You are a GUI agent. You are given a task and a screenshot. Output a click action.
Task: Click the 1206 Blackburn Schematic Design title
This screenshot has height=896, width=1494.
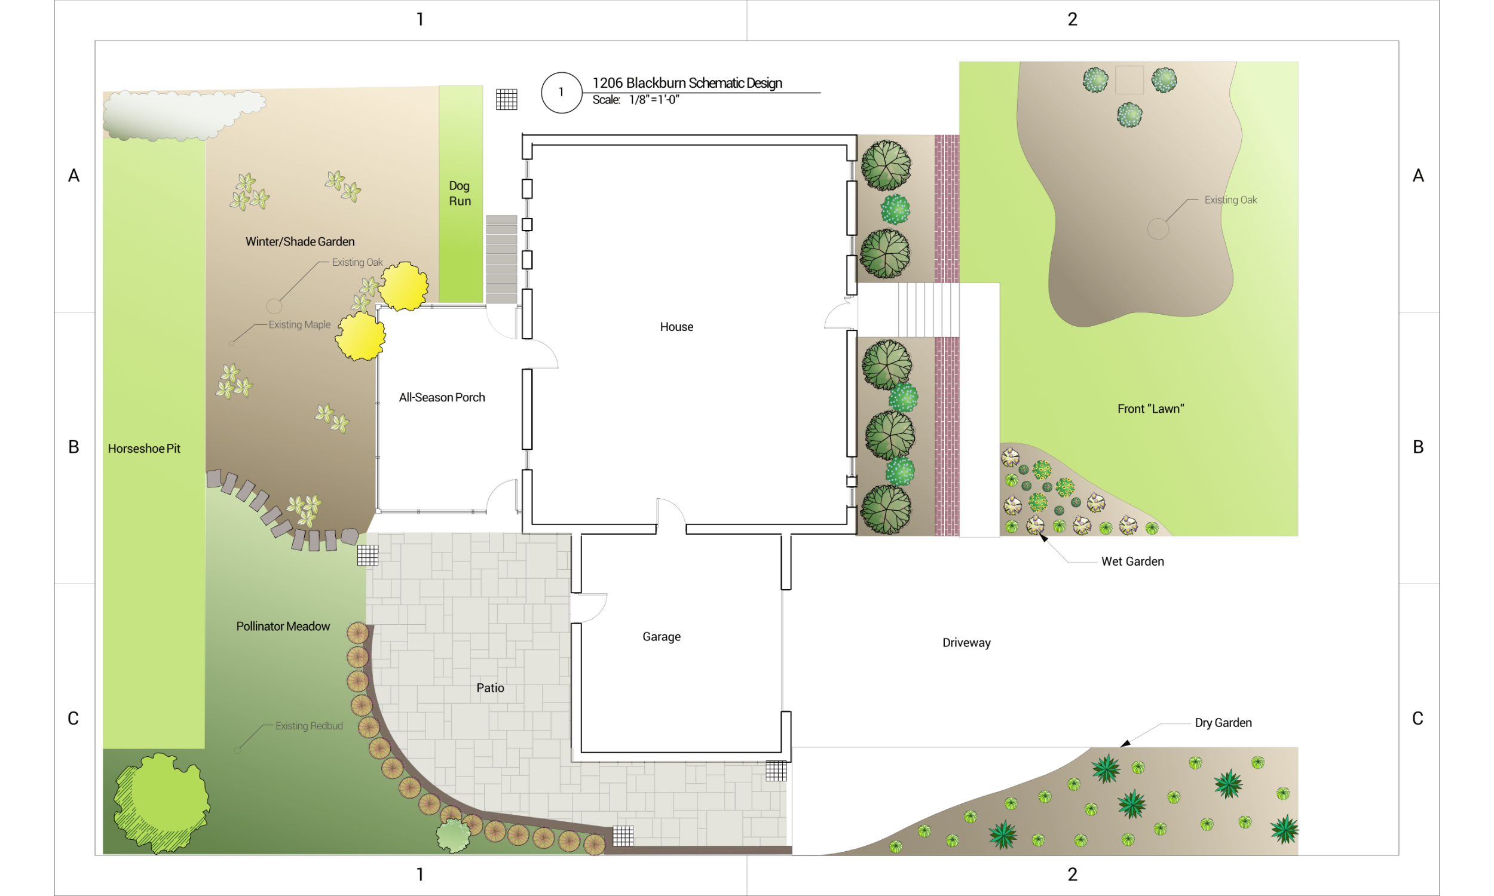pos(687,82)
